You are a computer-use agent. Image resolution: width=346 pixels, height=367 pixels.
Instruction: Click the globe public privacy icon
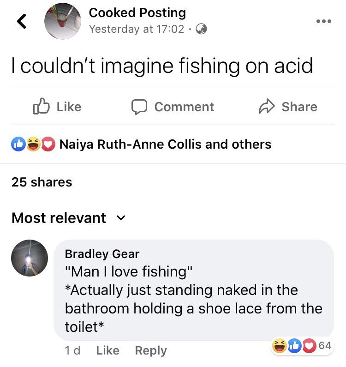pyautogui.click(x=201, y=29)
